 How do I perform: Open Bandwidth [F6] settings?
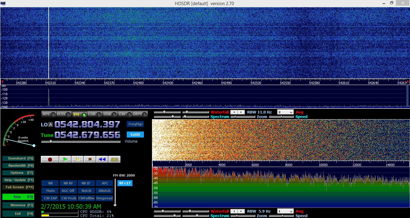click(18, 165)
